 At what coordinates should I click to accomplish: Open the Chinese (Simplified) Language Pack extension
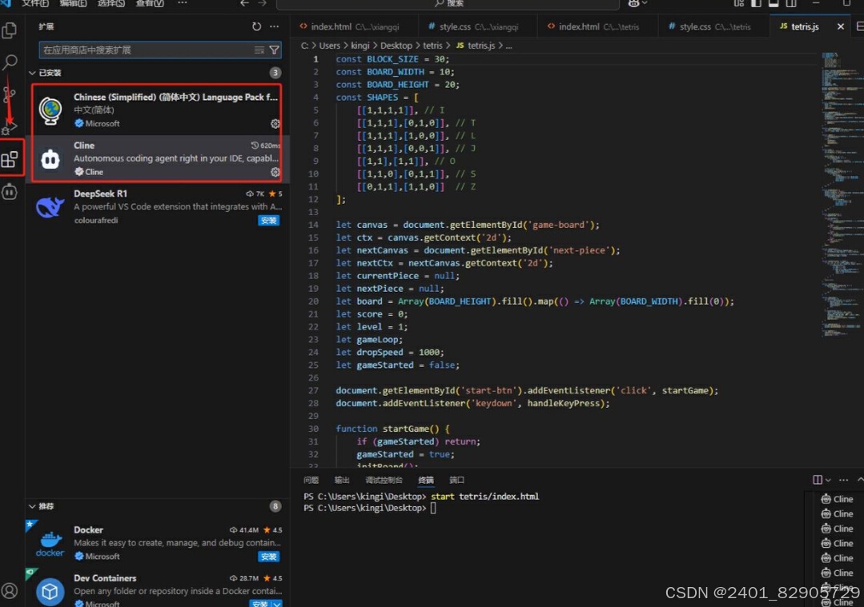[x=156, y=110]
